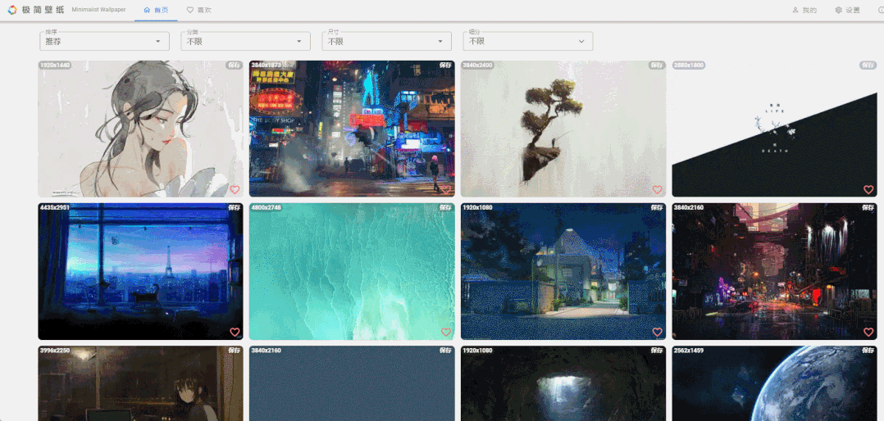Open the floating bonsai island thumbnail

(x=563, y=129)
